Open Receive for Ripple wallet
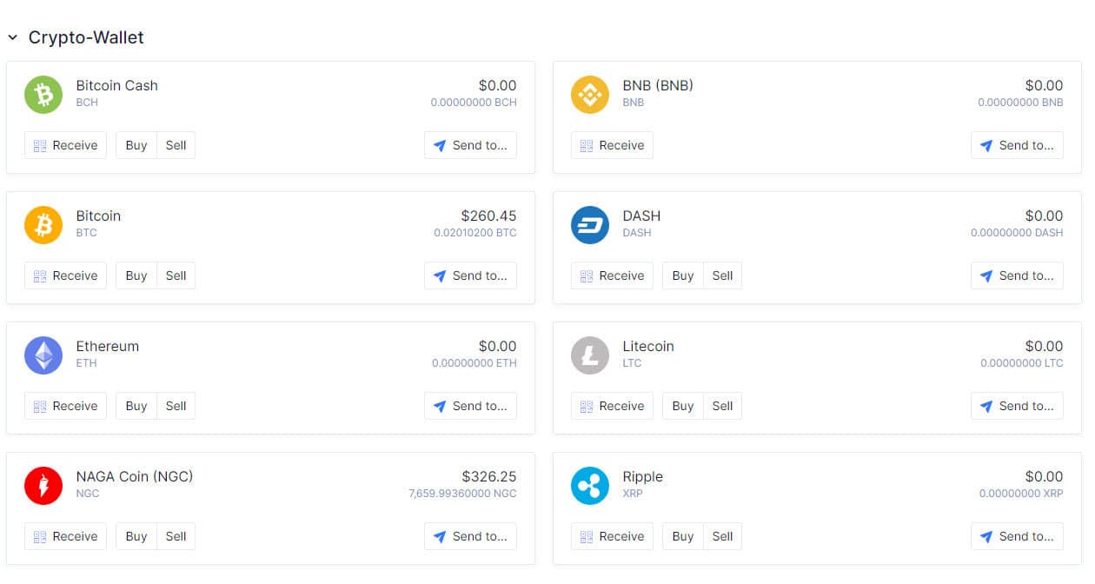 (612, 536)
